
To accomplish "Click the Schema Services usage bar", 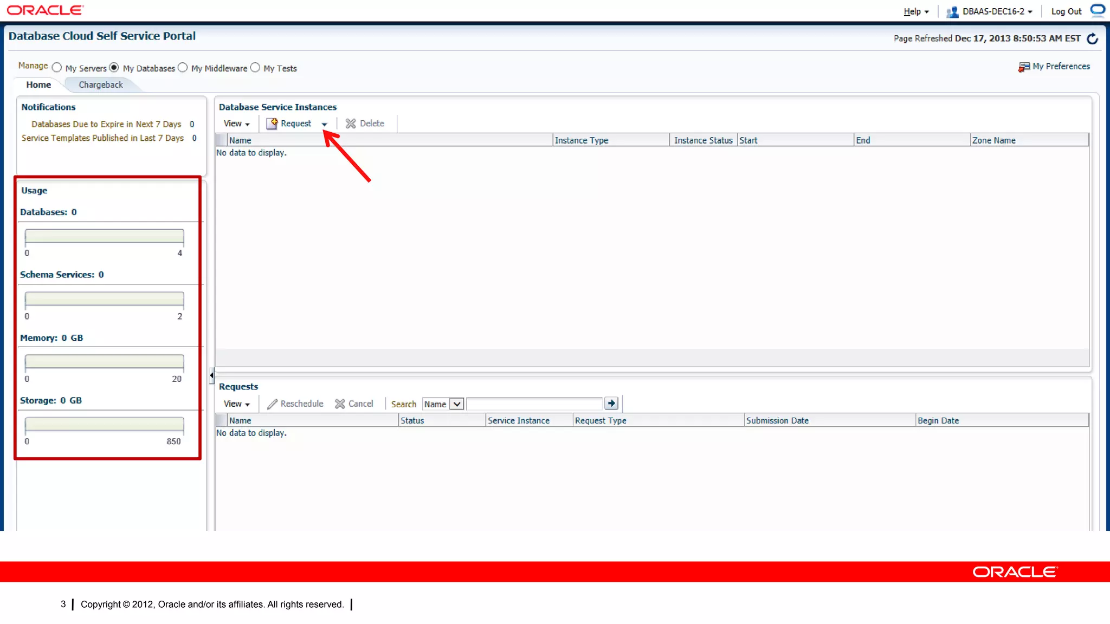I will pos(105,298).
